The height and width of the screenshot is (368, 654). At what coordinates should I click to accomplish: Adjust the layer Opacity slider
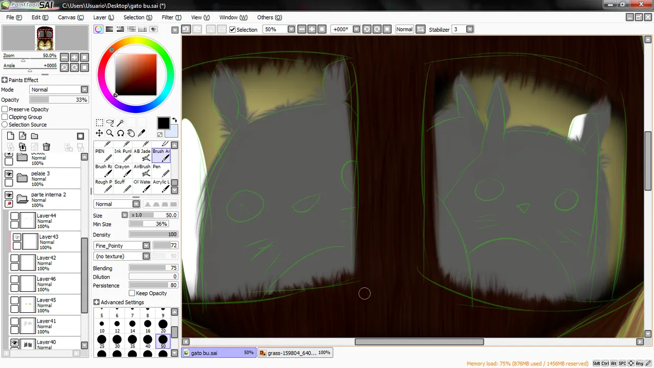click(59, 100)
